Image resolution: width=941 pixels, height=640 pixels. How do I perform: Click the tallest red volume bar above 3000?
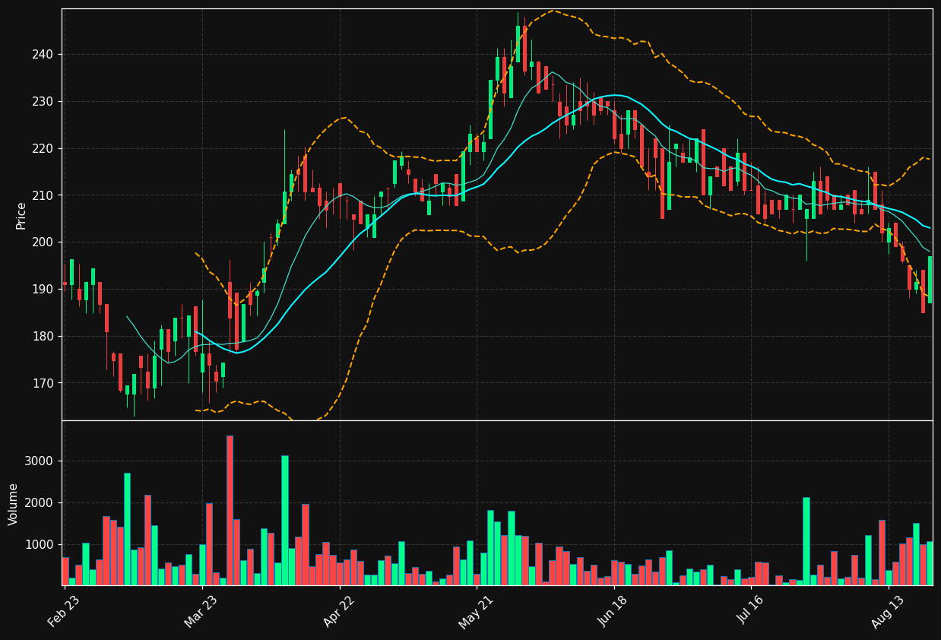(230, 510)
